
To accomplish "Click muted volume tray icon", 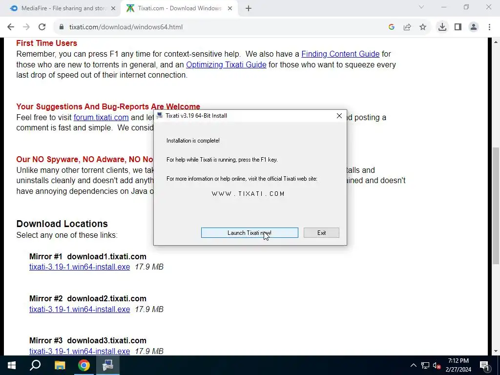I will (x=437, y=365).
